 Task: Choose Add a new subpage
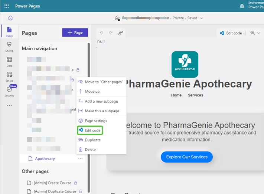(101, 101)
